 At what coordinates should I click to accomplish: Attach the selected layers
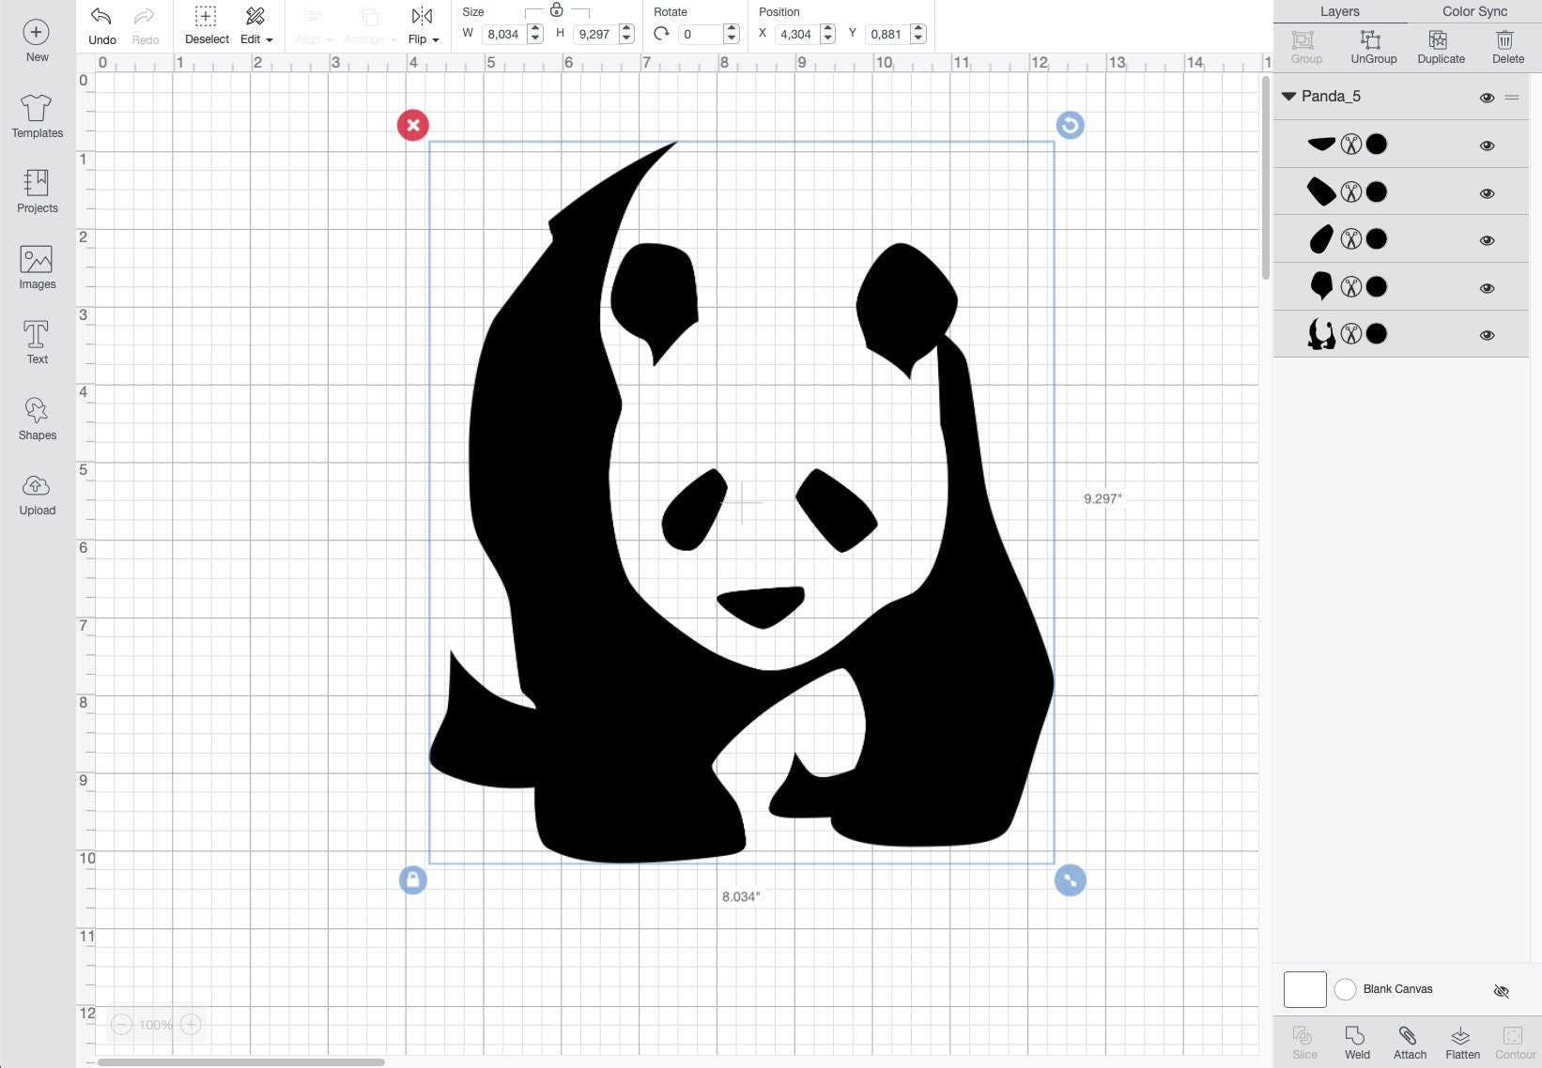[x=1409, y=1042]
